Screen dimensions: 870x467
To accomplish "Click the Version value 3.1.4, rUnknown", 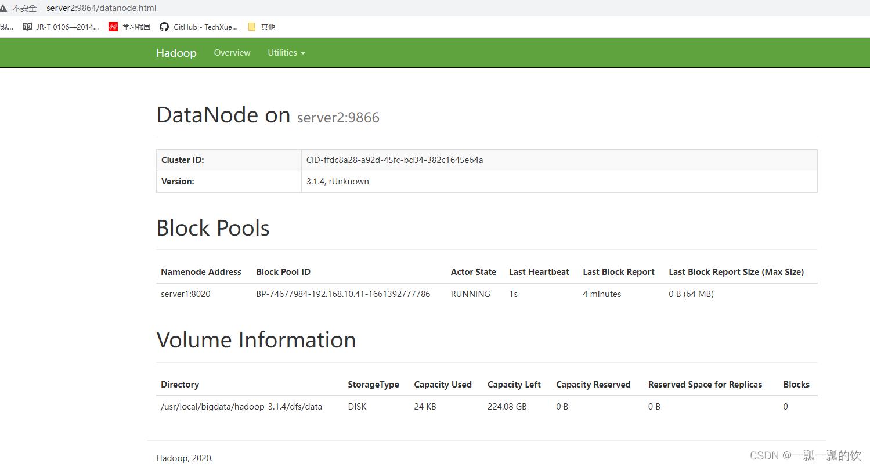I will point(338,182).
